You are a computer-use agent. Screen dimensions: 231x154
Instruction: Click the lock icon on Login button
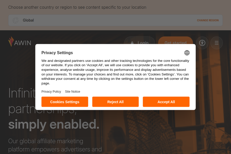132,43
